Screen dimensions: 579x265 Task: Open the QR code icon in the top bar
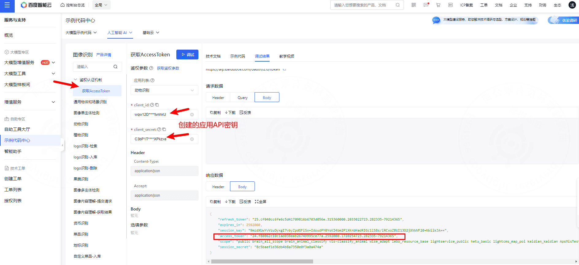(x=414, y=5)
